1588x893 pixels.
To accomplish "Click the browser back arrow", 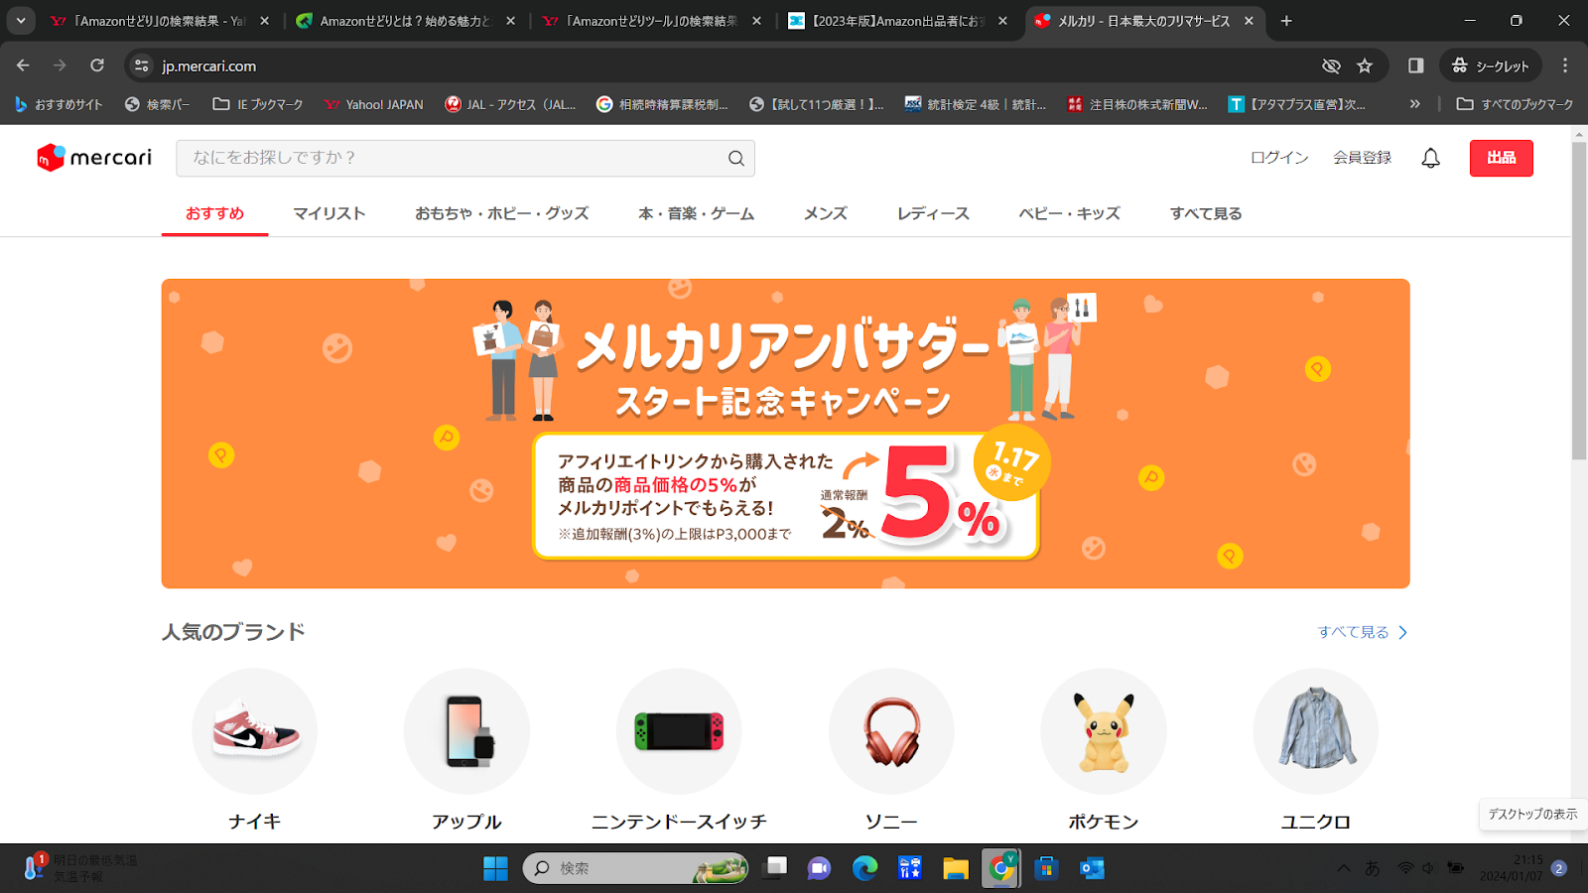I will pos(23,65).
